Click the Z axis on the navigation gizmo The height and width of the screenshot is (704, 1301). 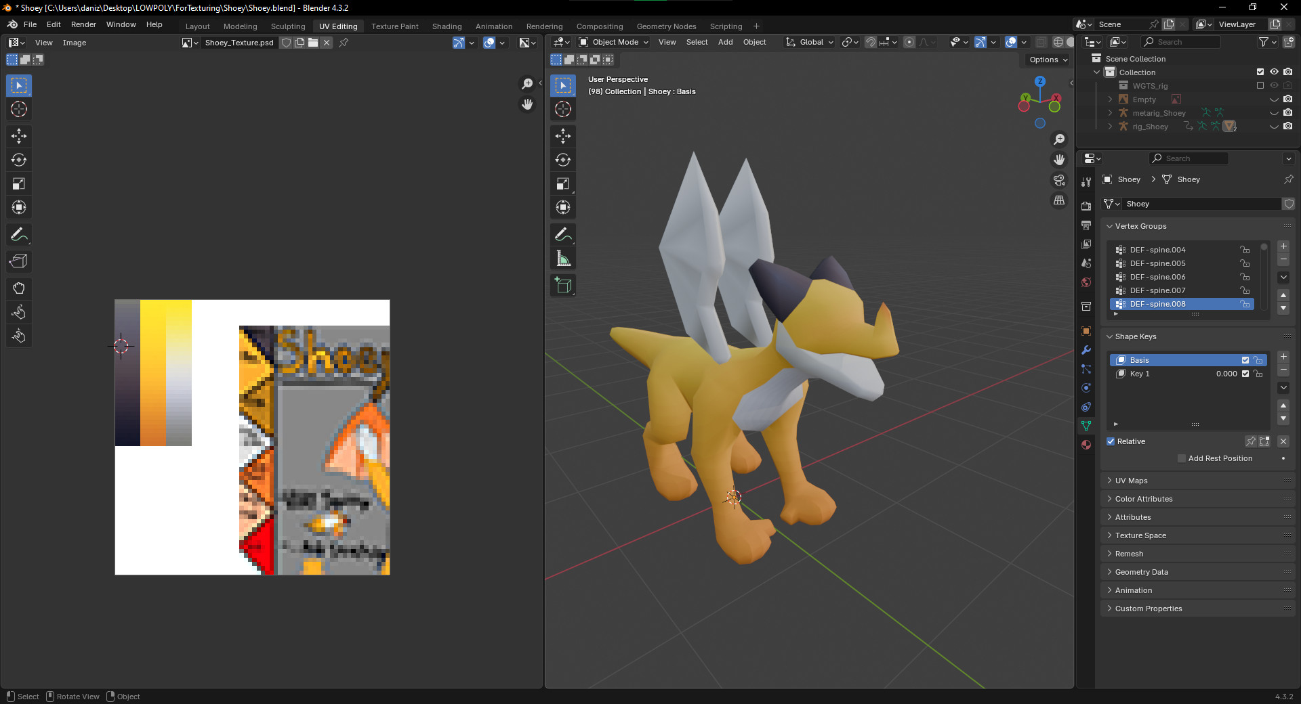(x=1040, y=81)
